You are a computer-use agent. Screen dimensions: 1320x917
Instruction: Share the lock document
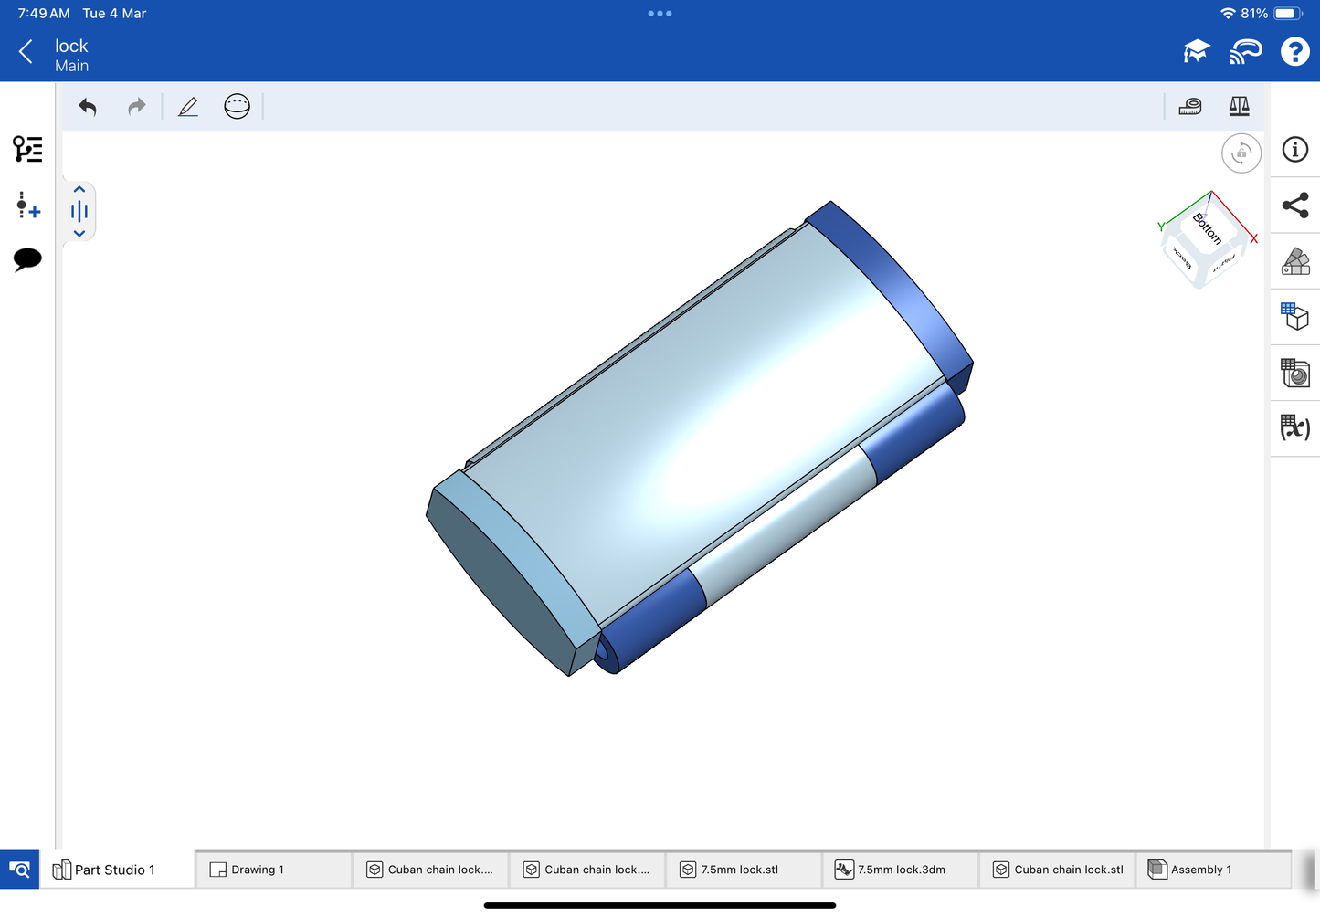coord(1294,206)
